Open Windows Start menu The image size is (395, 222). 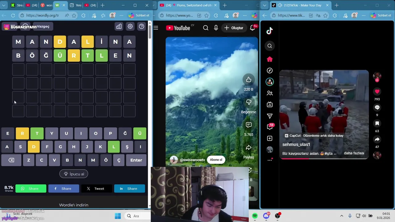[x=118, y=216]
